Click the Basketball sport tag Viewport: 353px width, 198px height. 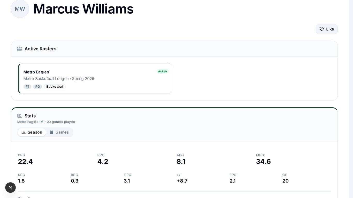(55, 87)
